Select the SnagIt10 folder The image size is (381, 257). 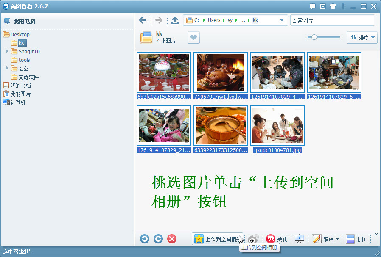tap(25, 51)
